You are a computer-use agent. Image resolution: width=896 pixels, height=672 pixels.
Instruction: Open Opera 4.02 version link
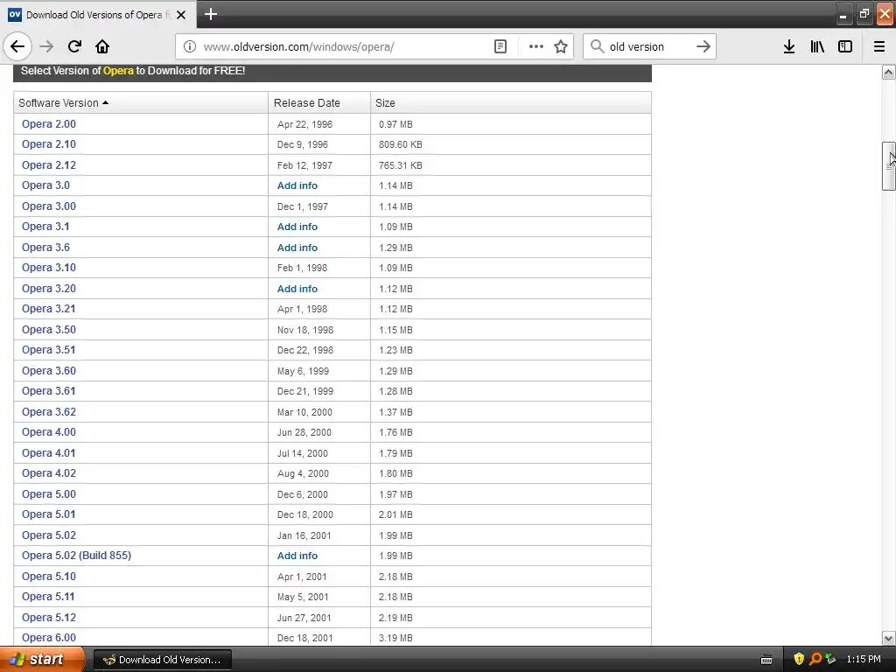click(49, 473)
